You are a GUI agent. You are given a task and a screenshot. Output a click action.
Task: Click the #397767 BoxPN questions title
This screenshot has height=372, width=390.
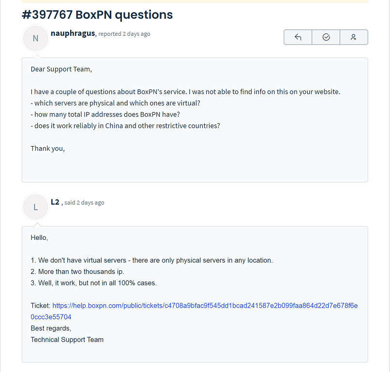(97, 15)
